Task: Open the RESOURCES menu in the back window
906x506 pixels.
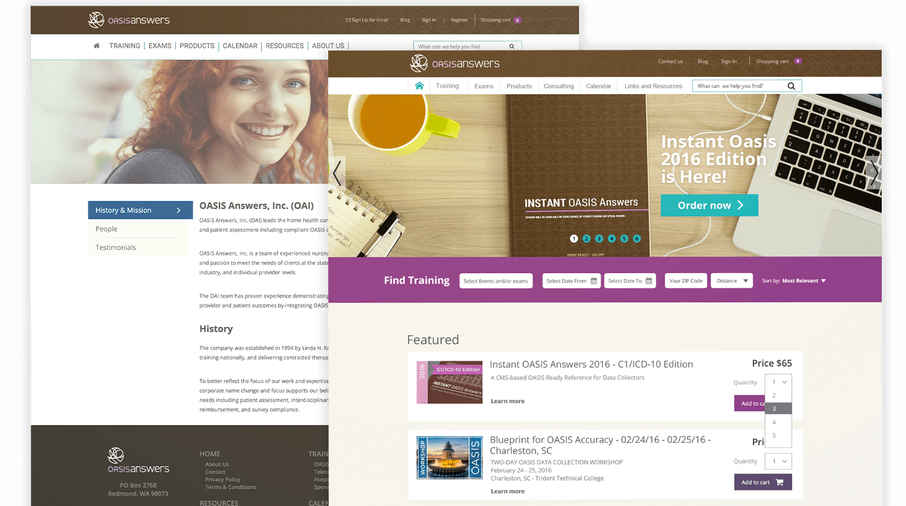Action: [x=285, y=46]
